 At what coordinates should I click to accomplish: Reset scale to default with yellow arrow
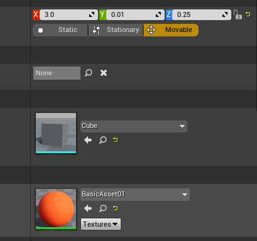(248, 14)
